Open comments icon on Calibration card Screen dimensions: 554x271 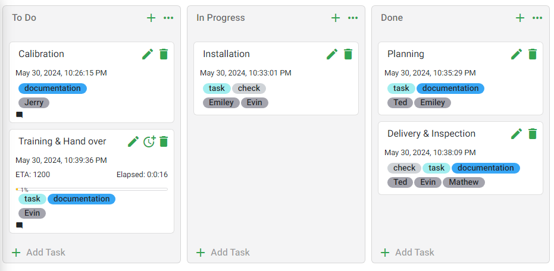[x=20, y=115]
